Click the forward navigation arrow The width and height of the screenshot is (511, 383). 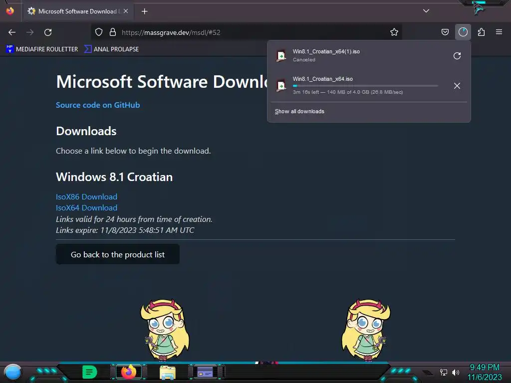click(30, 32)
